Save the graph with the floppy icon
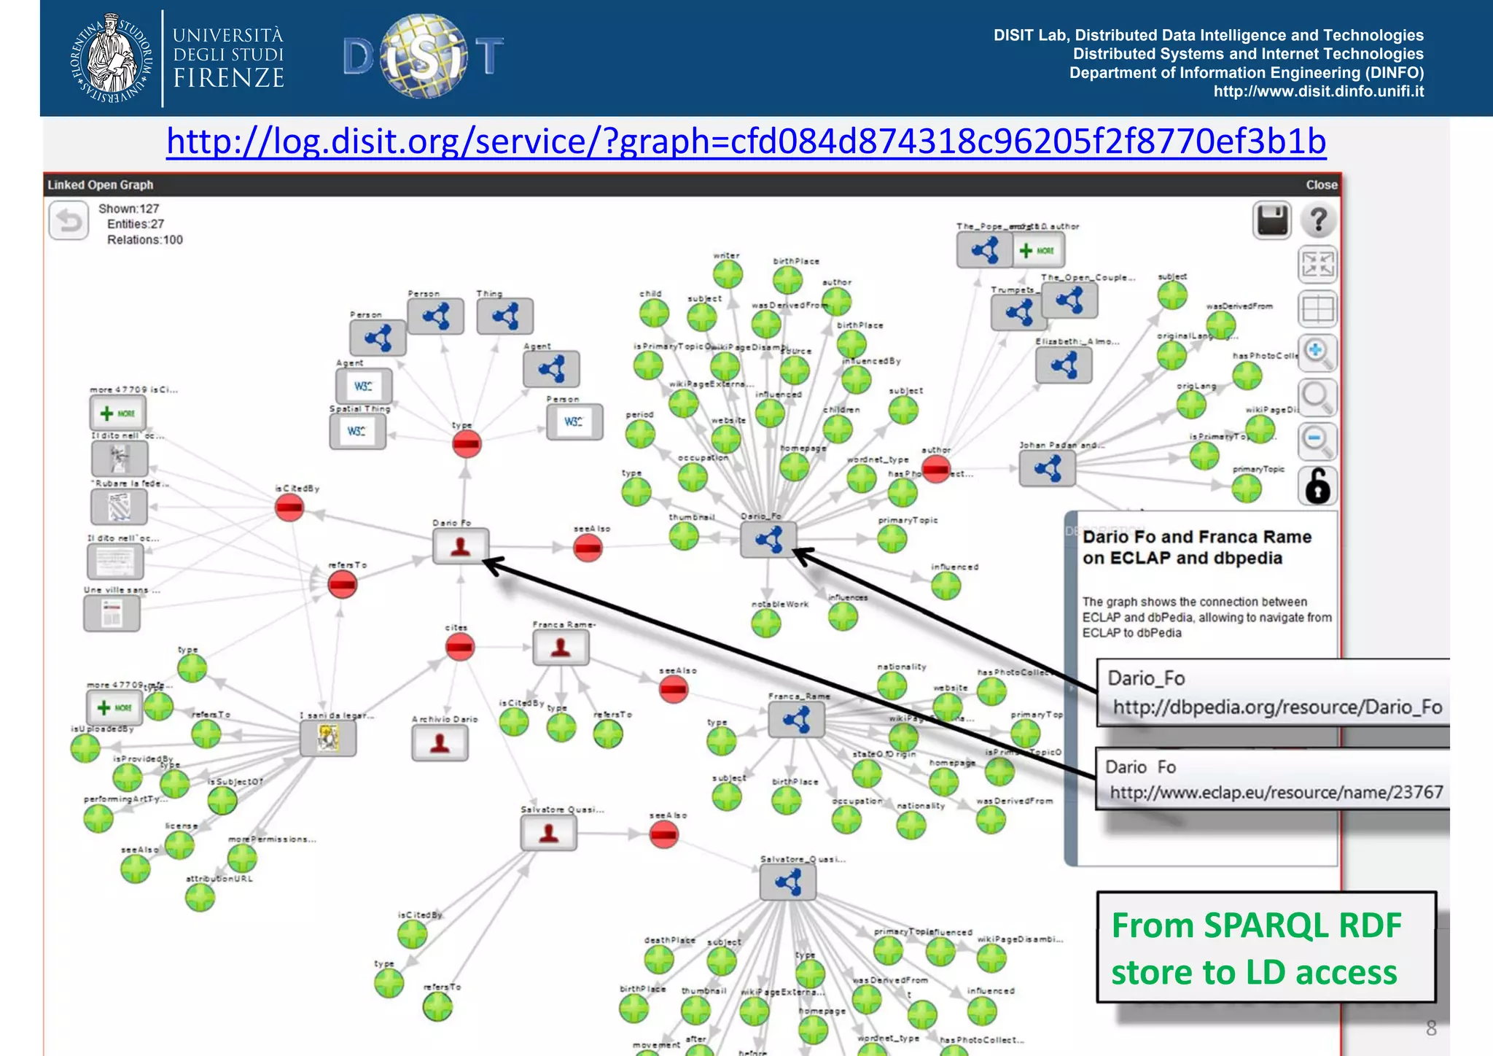Screen dimensions: 1493x1056 pos(1272,220)
